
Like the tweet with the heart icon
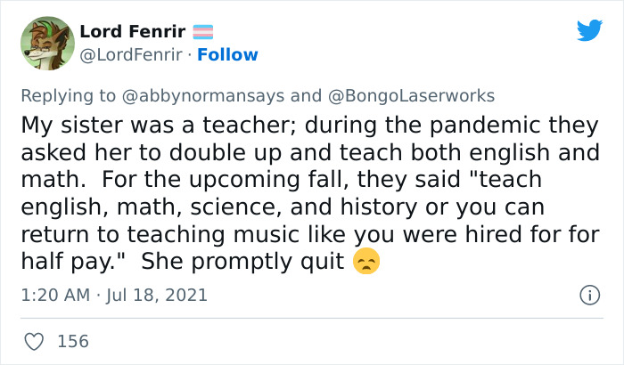[x=35, y=340]
